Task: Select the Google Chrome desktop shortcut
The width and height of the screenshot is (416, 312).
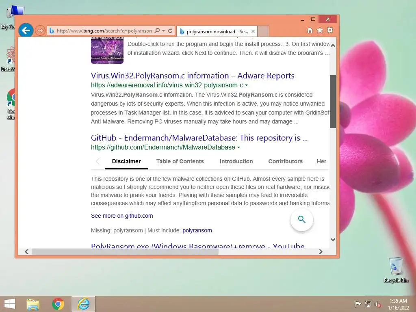Action: (11, 104)
